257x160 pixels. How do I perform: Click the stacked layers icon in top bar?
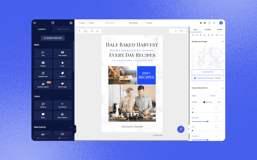pos(201,23)
